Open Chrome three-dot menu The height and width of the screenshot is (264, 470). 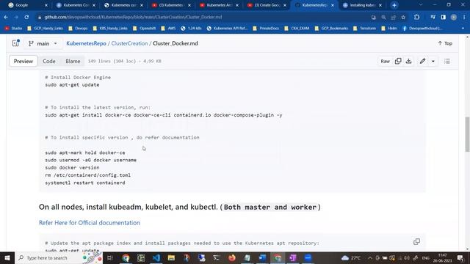pos(464,17)
